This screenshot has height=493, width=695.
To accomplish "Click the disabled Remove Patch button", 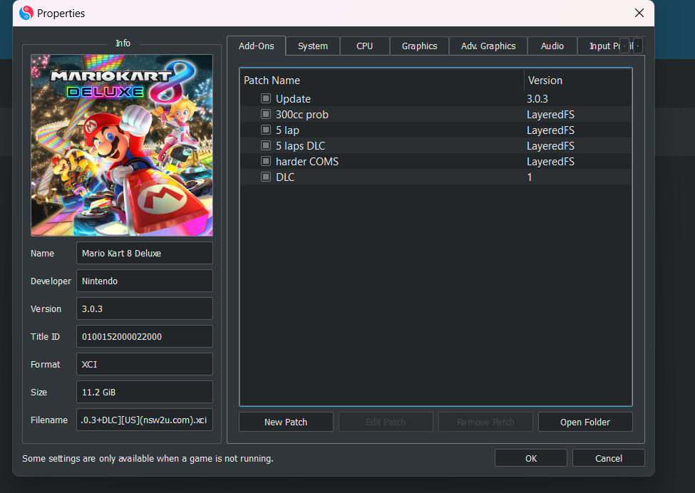I will 485,422.
